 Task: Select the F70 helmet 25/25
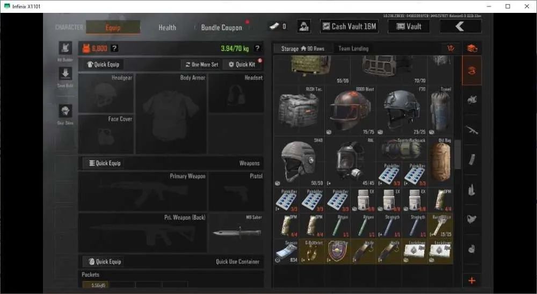coord(401,110)
